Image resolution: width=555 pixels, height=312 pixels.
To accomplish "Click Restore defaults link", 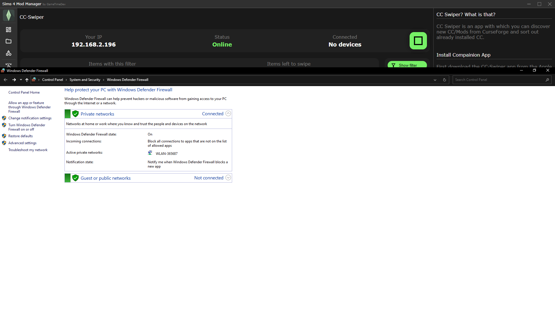I will tap(21, 136).
